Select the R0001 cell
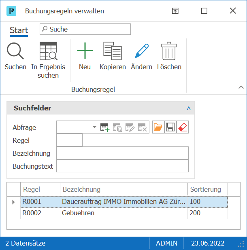Image resolution: width=247 pixels, height=250 pixels. [x=40, y=202]
